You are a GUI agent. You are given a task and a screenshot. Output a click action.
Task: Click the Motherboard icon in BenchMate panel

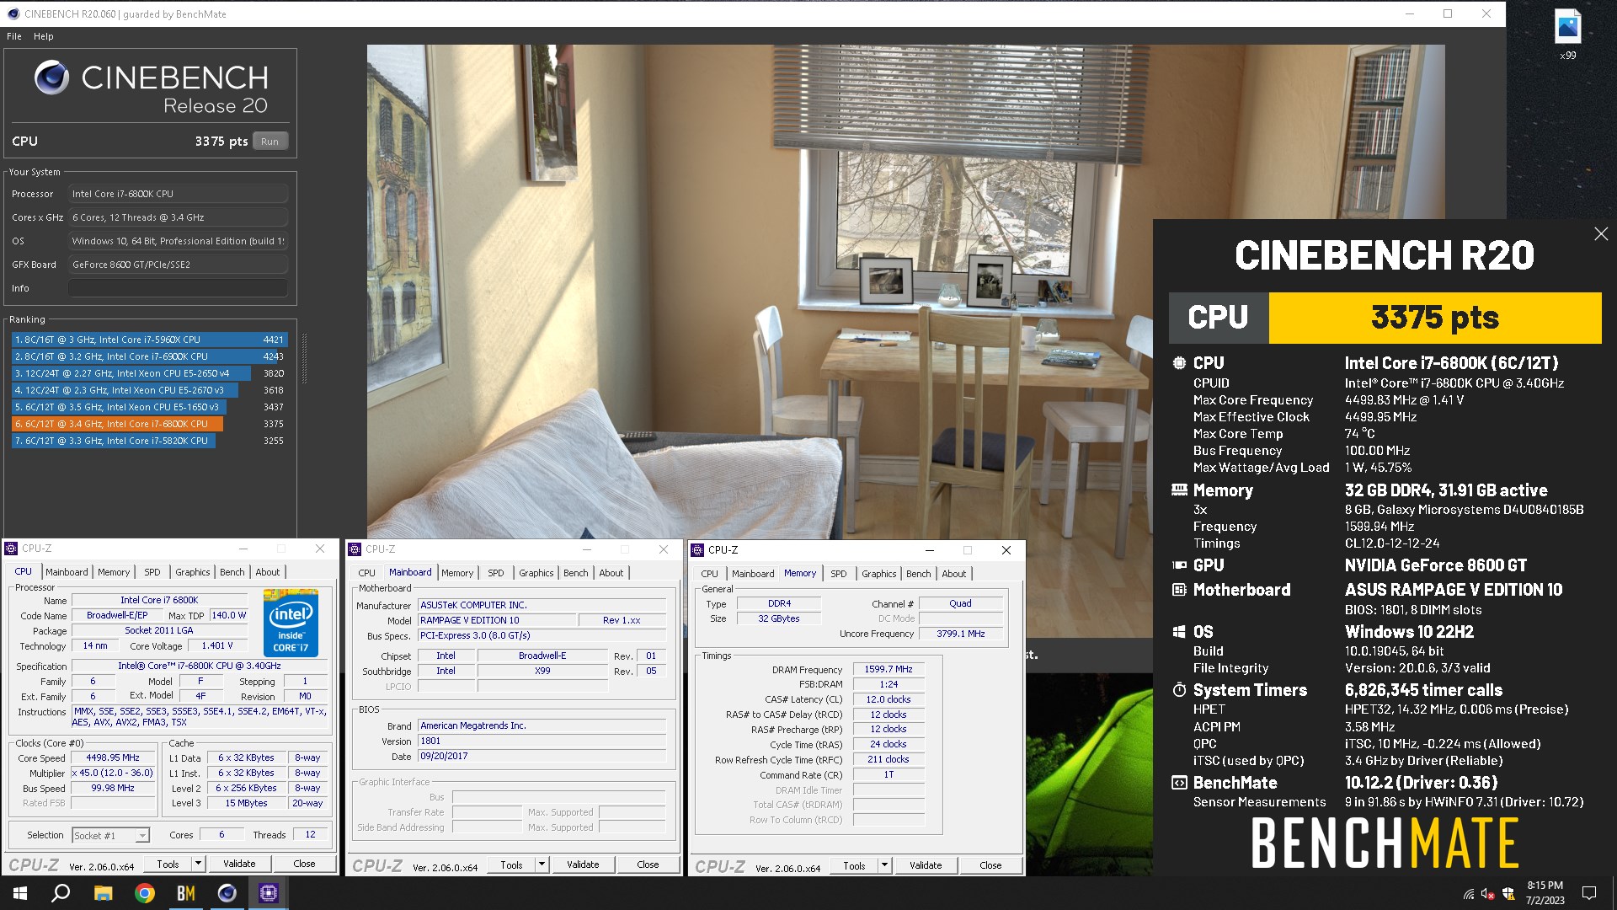tap(1179, 590)
